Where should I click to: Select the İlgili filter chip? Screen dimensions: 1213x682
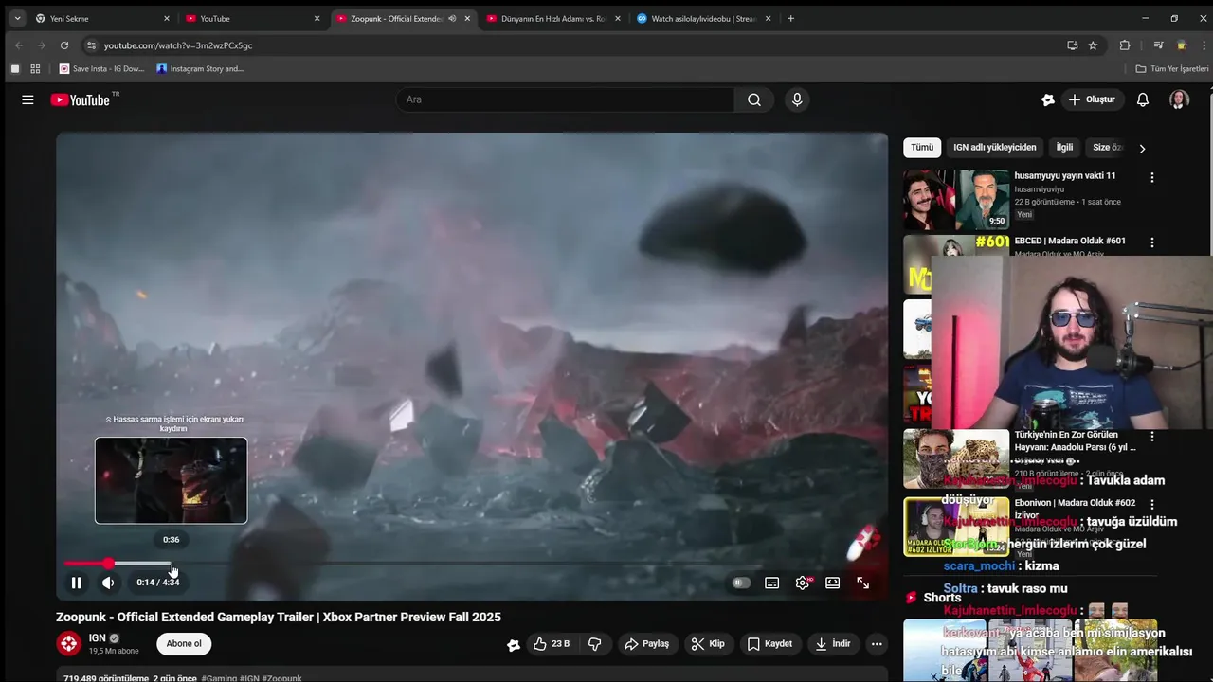pos(1064,148)
